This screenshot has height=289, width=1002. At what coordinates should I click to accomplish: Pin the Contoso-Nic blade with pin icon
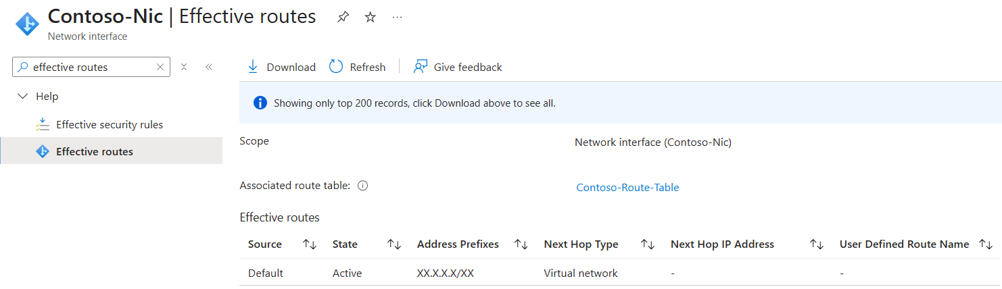(343, 18)
